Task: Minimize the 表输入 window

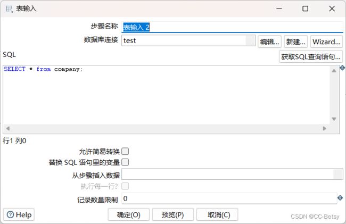Action: point(279,9)
